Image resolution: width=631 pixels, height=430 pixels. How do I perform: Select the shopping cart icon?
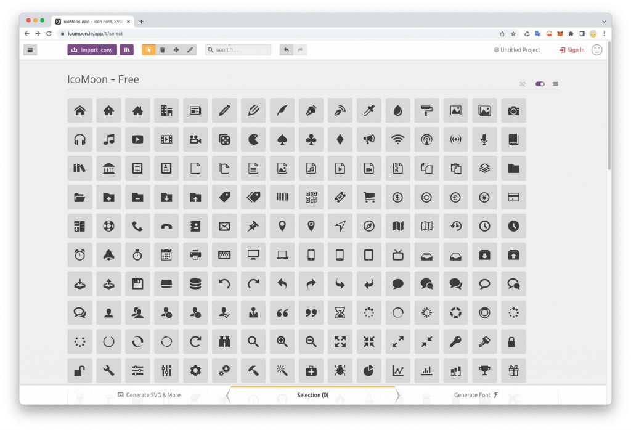[369, 197]
